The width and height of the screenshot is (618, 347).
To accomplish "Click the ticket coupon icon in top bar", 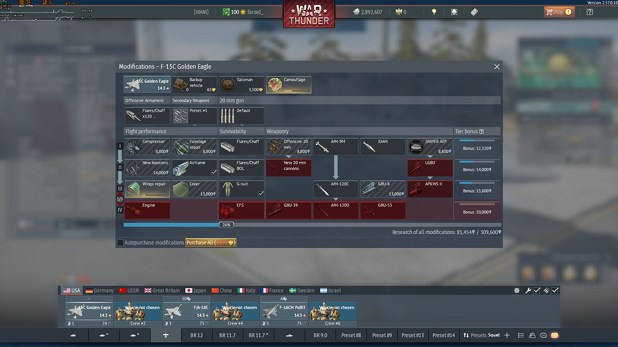I will click(474, 12).
